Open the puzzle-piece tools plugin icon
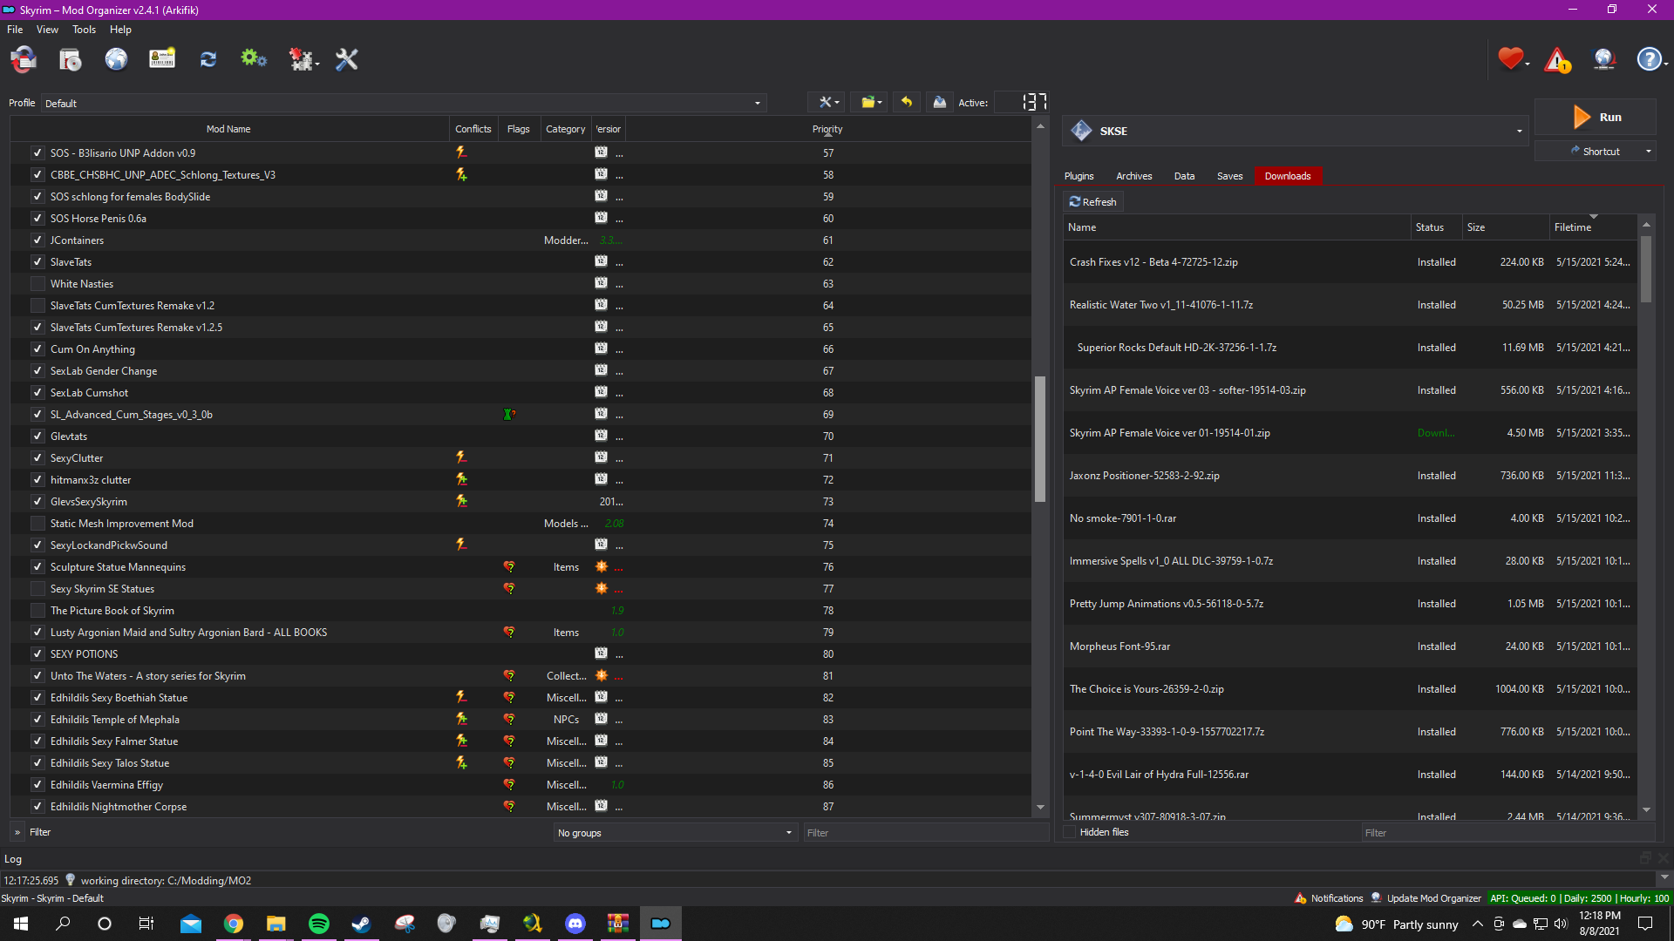Image resolution: width=1674 pixels, height=941 pixels. (x=302, y=59)
